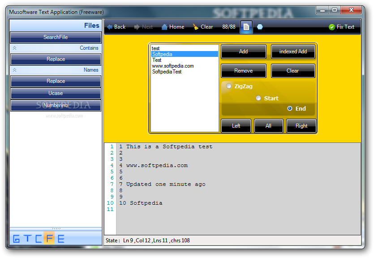
Task: Select the highlighted F mode icon
Action: click(x=49, y=238)
